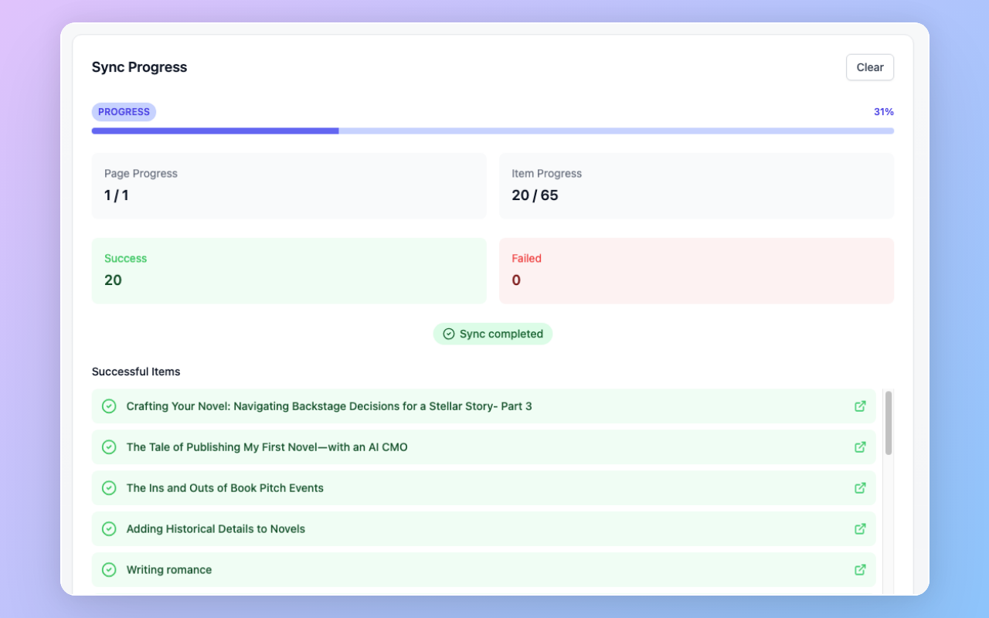Click checkmark icon beside "Adding Historical Details to Novels"
This screenshot has height=618, width=989.
click(x=108, y=528)
